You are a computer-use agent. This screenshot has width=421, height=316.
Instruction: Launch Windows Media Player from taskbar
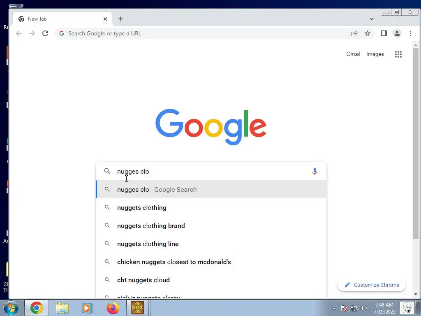87,308
